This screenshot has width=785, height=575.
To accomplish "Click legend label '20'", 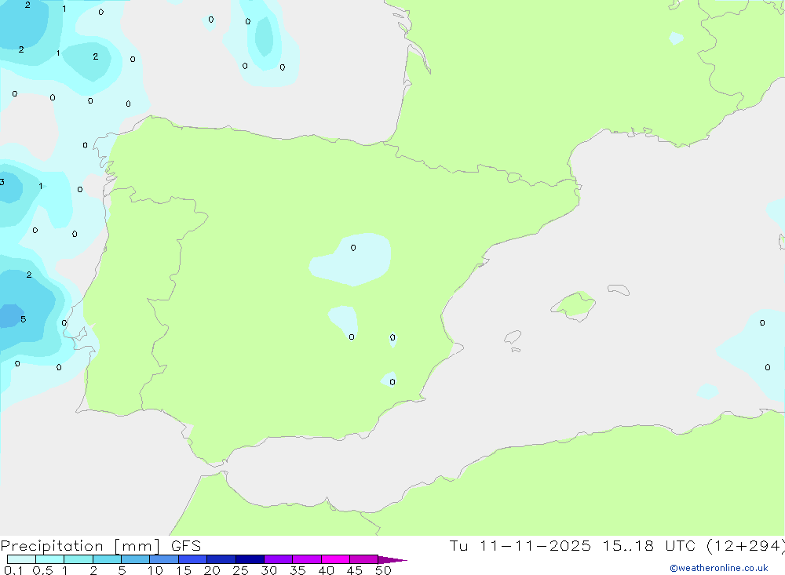I will 212,570.
